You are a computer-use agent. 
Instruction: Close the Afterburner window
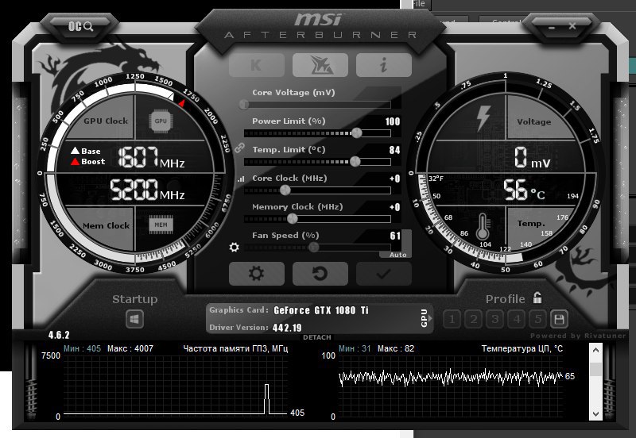[572, 26]
